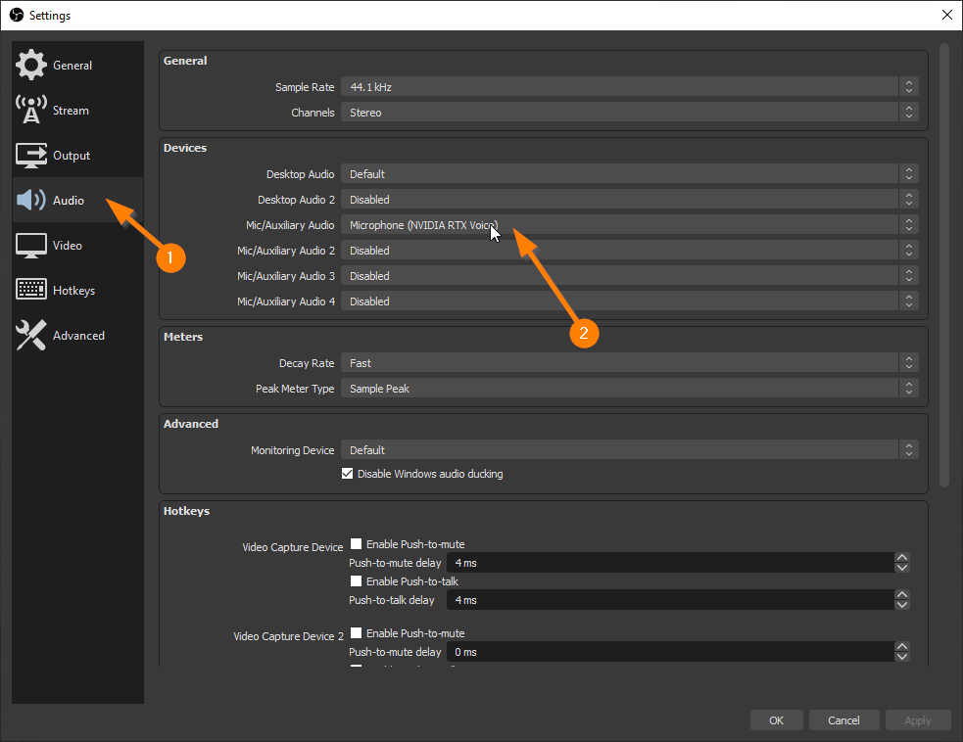Enable Push-to-talk for Video Capture Device

[356, 580]
